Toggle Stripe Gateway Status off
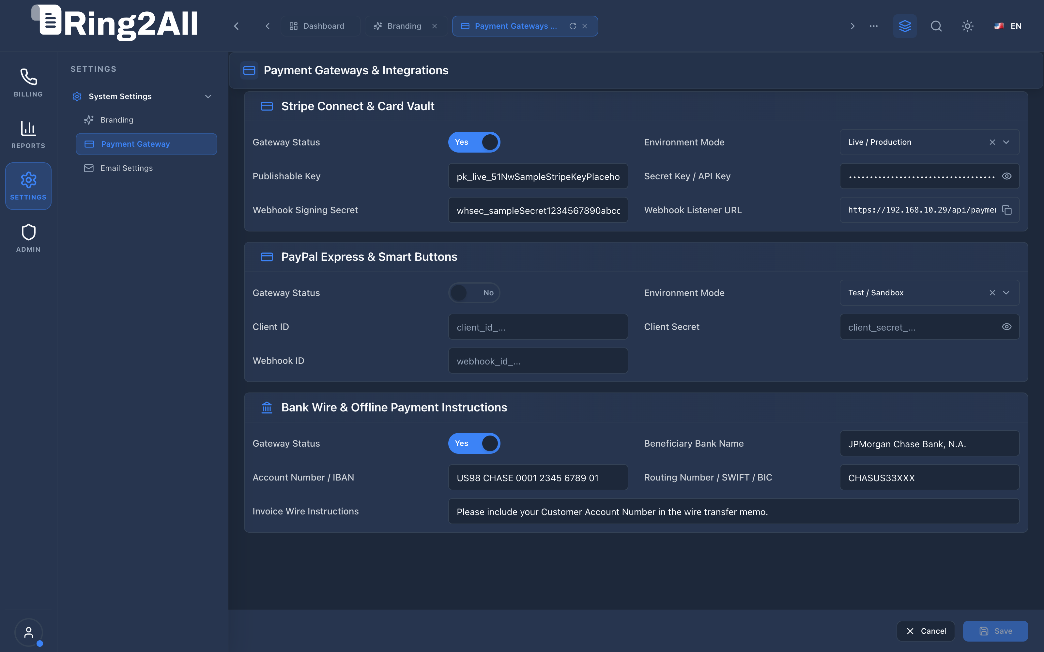The height and width of the screenshot is (652, 1044). point(474,142)
